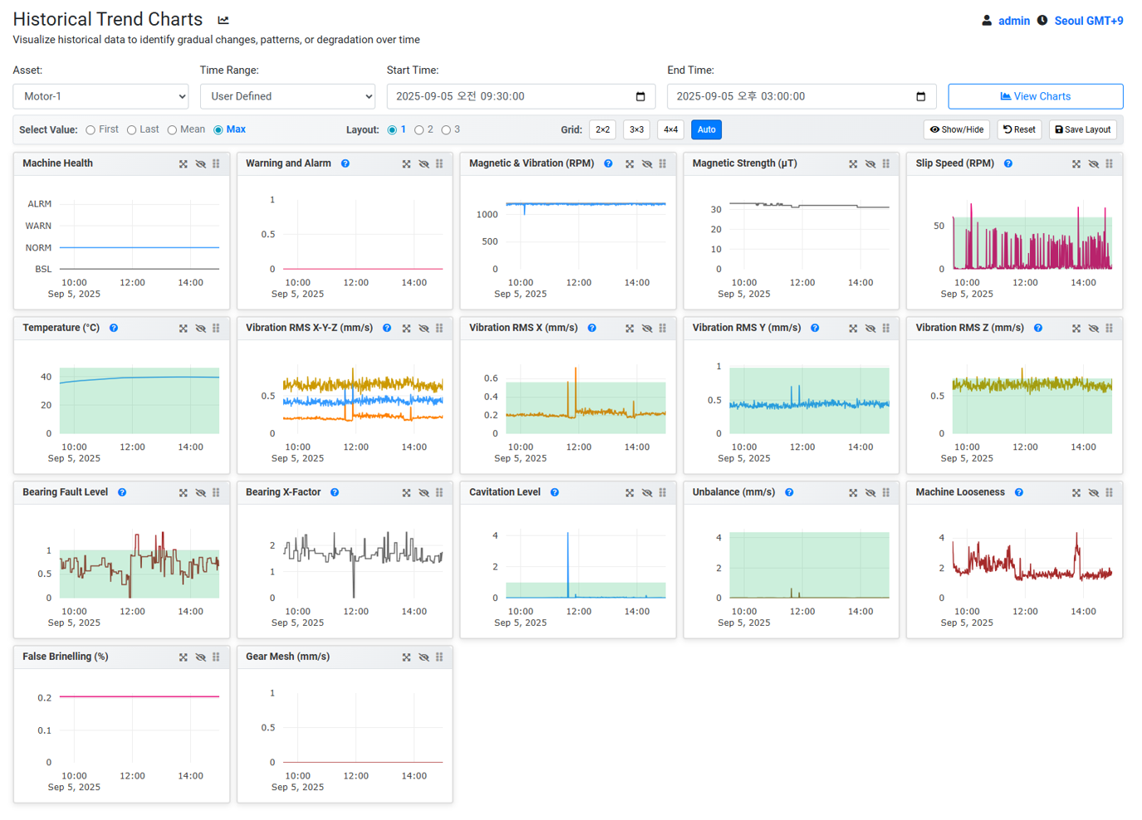Select the First value radio button

[x=91, y=130]
